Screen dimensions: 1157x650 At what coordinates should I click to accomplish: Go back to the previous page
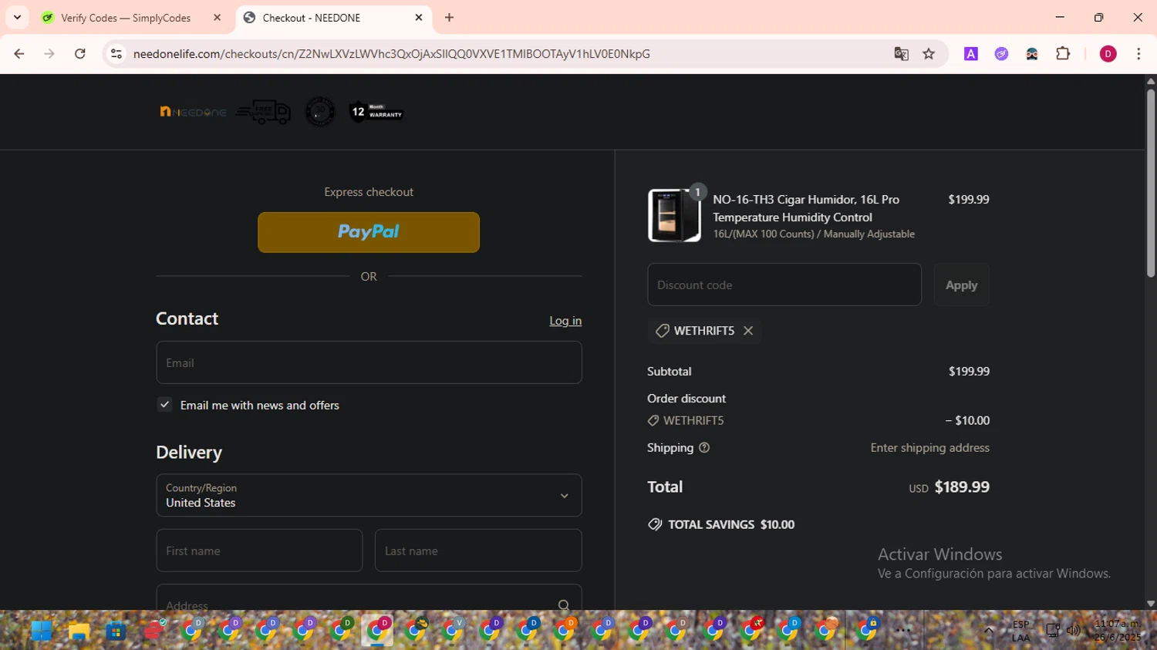coord(19,54)
